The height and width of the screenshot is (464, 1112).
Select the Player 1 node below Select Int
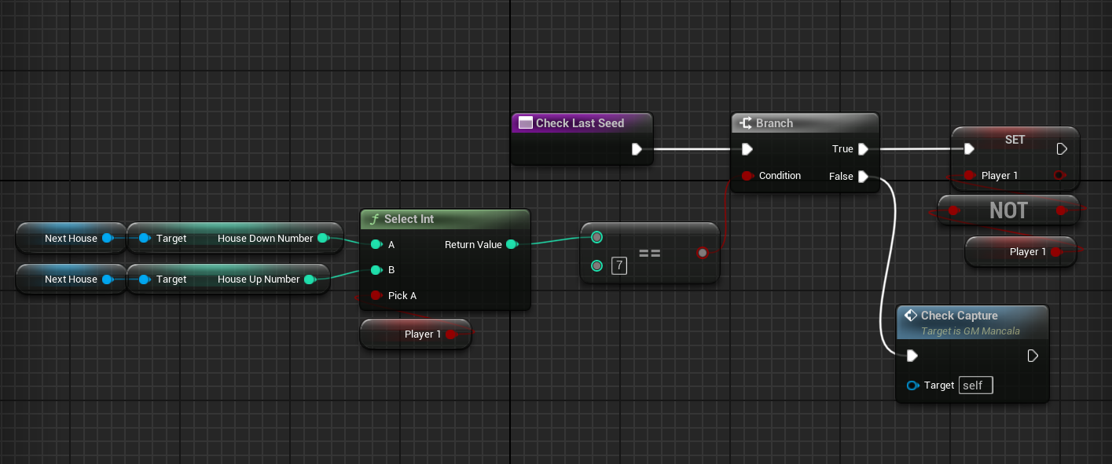[415, 334]
